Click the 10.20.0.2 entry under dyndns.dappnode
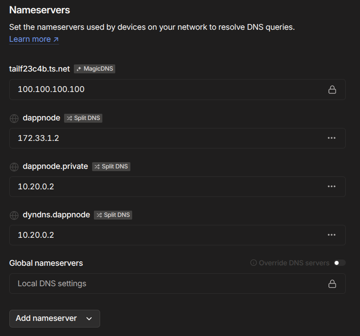 pos(169,235)
